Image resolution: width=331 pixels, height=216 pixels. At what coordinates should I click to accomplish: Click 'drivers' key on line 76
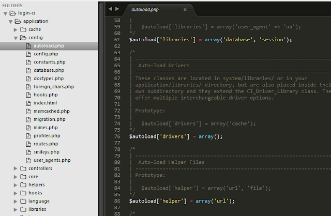[173, 136]
